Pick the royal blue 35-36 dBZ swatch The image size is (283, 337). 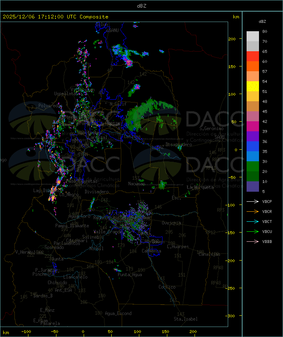(253, 146)
